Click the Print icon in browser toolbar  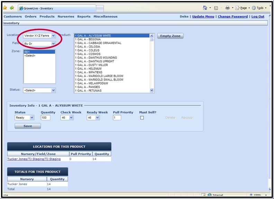tap(228, 8)
